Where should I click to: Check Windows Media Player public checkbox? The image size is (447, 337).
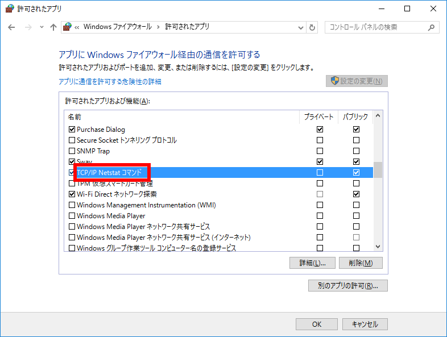[x=356, y=216]
